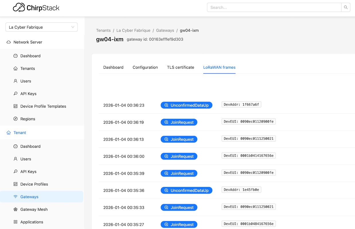Click inside the Search input field
Viewport: 355px width, 229px height.
click(272, 7)
